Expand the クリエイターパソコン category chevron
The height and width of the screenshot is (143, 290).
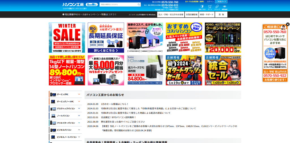click(x=79, y=123)
